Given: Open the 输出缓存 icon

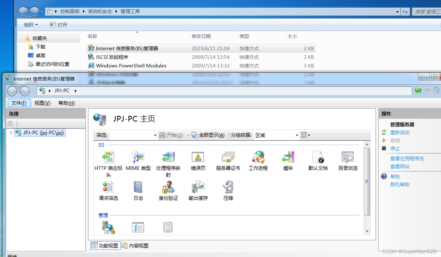Looking at the screenshot, I should tap(198, 187).
